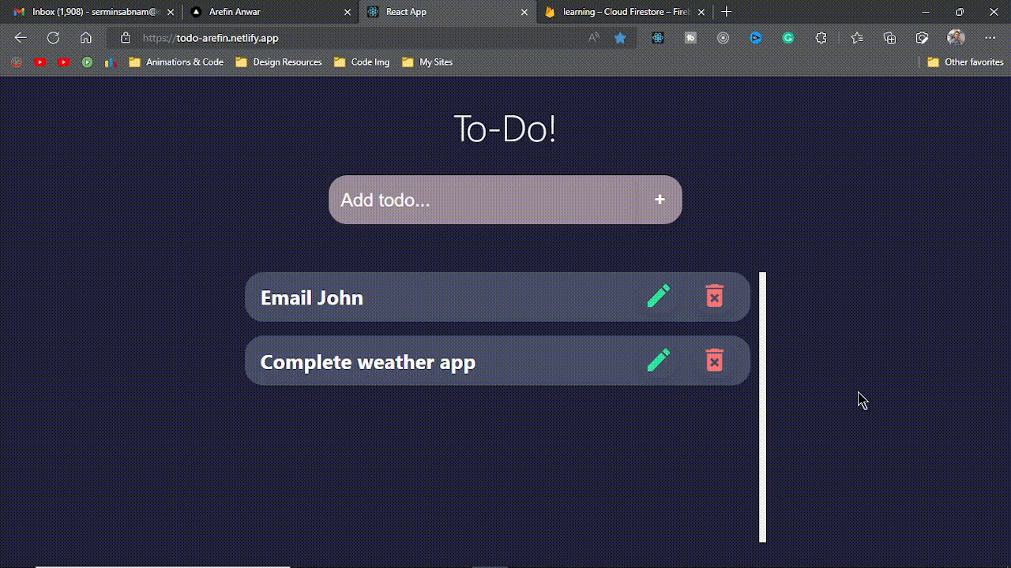Open the browser Settings and more menu
The height and width of the screenshot is (568, 1011).
coord(990,38)
